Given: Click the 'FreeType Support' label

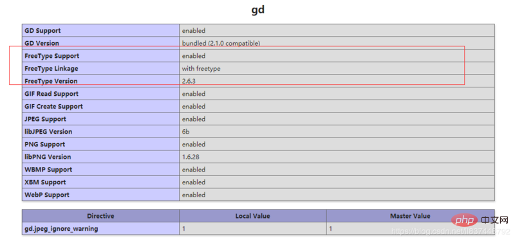Looking at the screenshot, I should [52, 56].
